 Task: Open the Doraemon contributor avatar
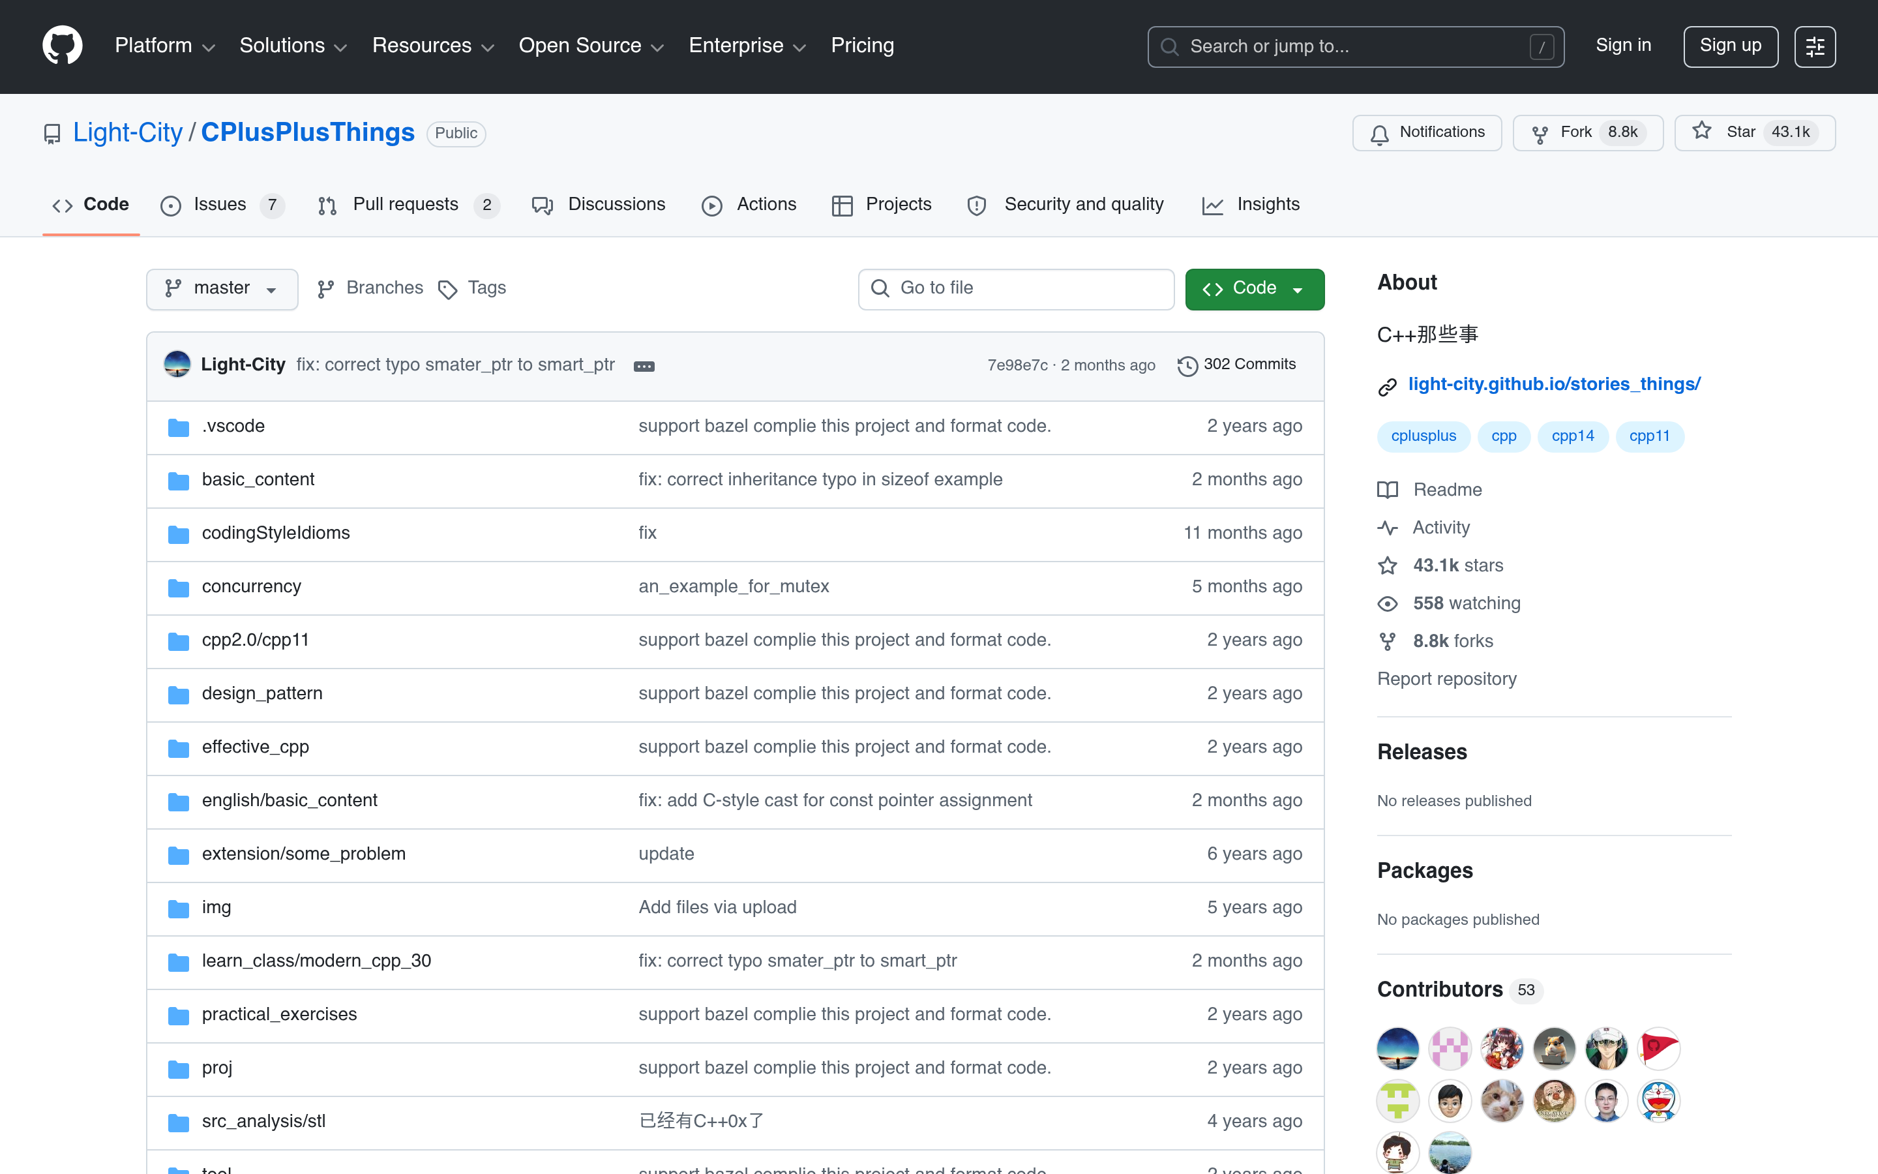[1658, 1100]
